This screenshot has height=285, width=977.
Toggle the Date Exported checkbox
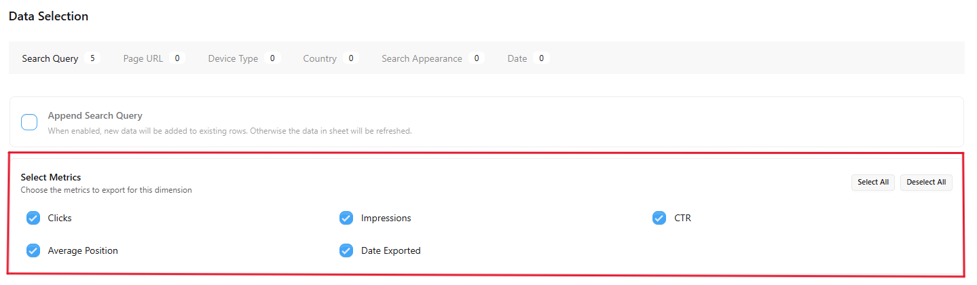pyautogui.click(x=346, y=250)
